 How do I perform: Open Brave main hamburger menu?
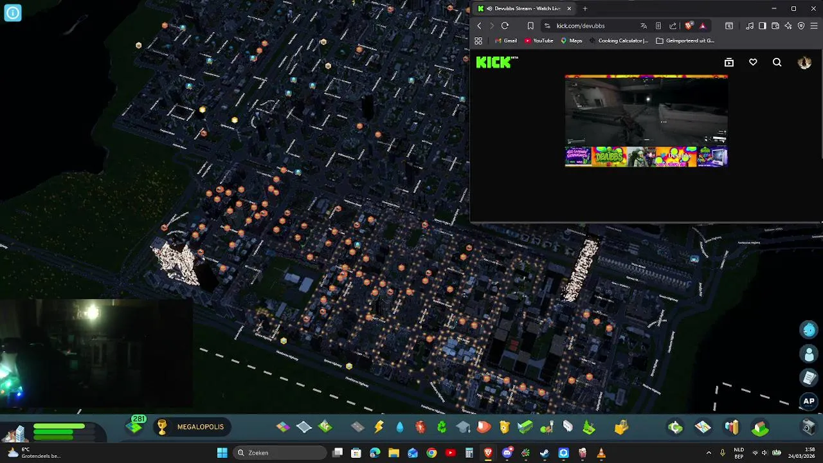[814, 26]
